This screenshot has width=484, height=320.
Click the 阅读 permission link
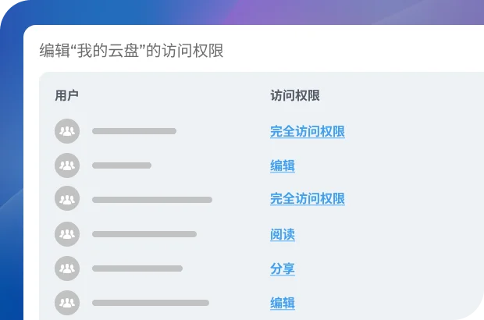[282, 235]
